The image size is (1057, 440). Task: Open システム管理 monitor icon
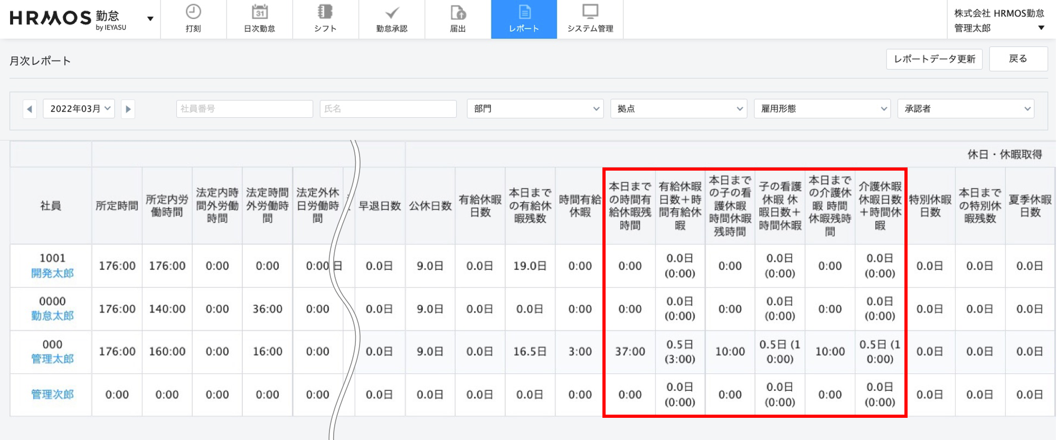point(590,12)
